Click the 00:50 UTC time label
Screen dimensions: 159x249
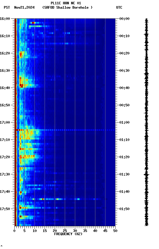coord(124,105)
